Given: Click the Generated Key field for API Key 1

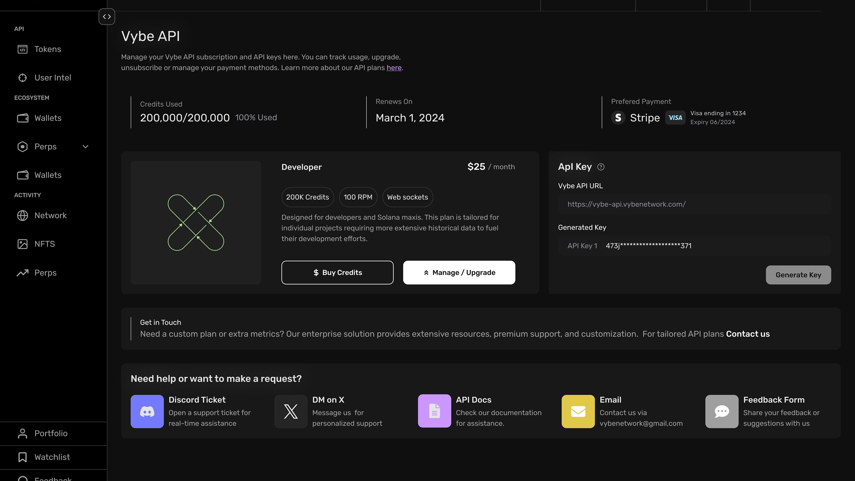Looking at the screenshot, I should pos(695,246).
